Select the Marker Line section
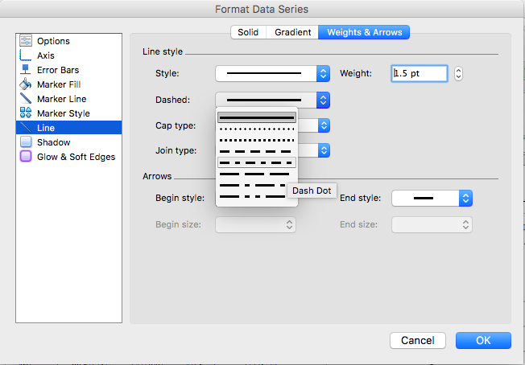 [x=63, y=99]
